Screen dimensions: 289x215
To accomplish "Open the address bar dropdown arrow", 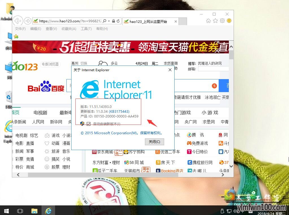I will tap(109, 21).
